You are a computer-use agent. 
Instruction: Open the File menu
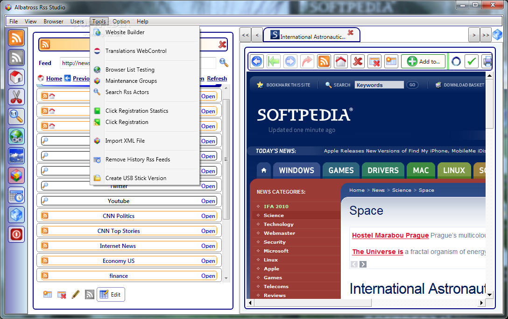click(14, 22)
